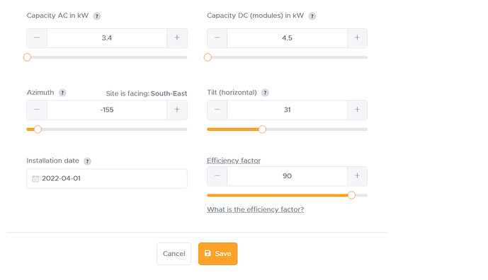488x280 pixels.
Task: Open help icon next to Capacity DC (modules)
Action: [312, 16]
